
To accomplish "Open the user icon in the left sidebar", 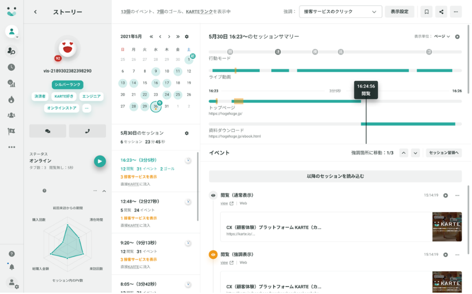I will (11, 31).
